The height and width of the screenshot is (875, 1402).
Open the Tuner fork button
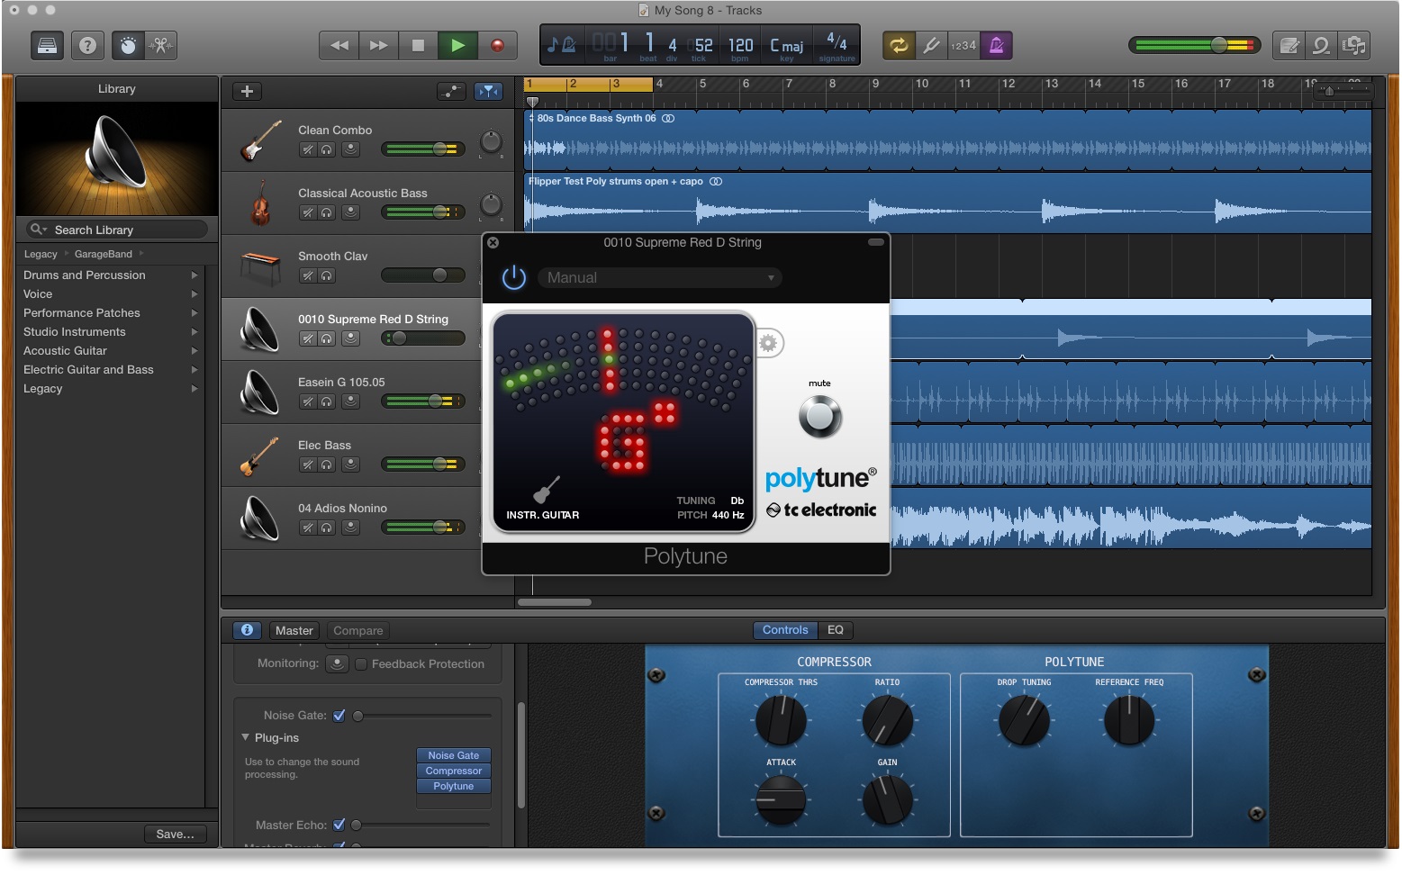click(931, 46)
